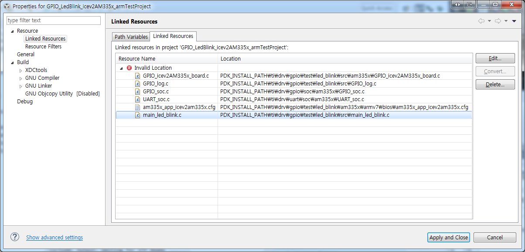Open the back history dropdown arrow
Image resolution: width=525 pixels, height=252 pixels.
pos(489,21)
